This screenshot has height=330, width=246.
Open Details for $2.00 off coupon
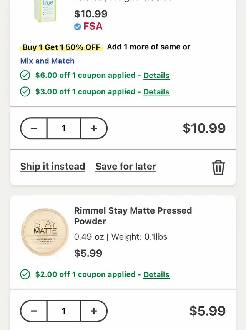coord(156,274)
